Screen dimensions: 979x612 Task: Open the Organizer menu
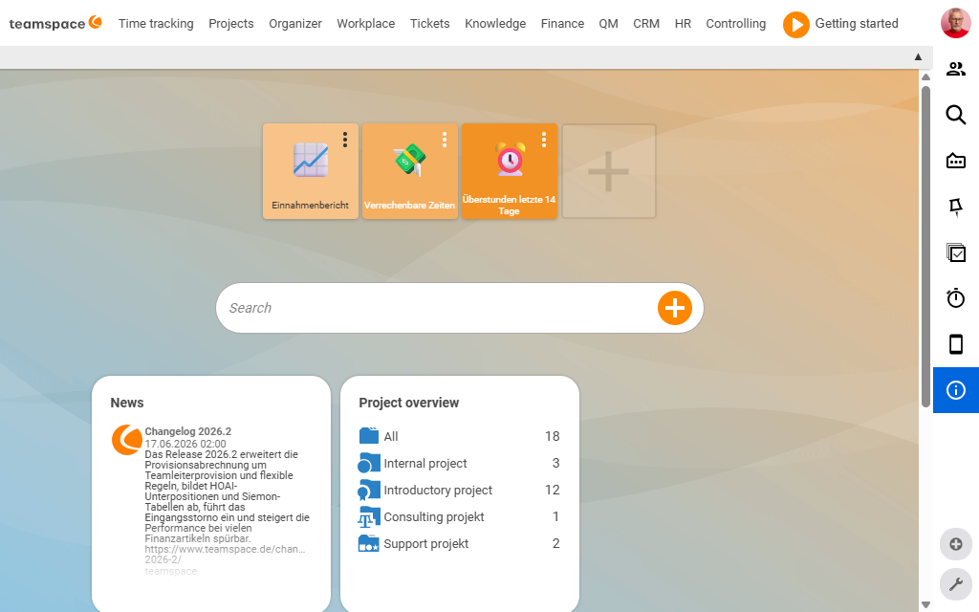pyautogui.click(x=295, y=24)
